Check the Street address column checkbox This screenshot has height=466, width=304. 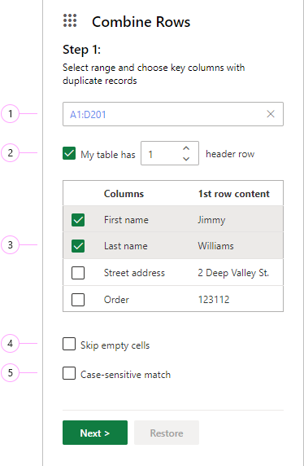point(78,273)
